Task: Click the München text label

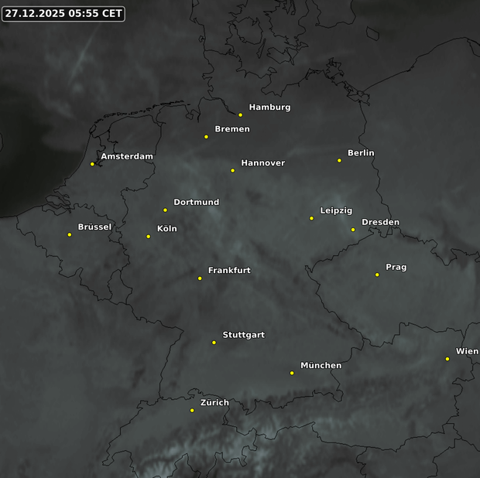Action: [321, 365]
